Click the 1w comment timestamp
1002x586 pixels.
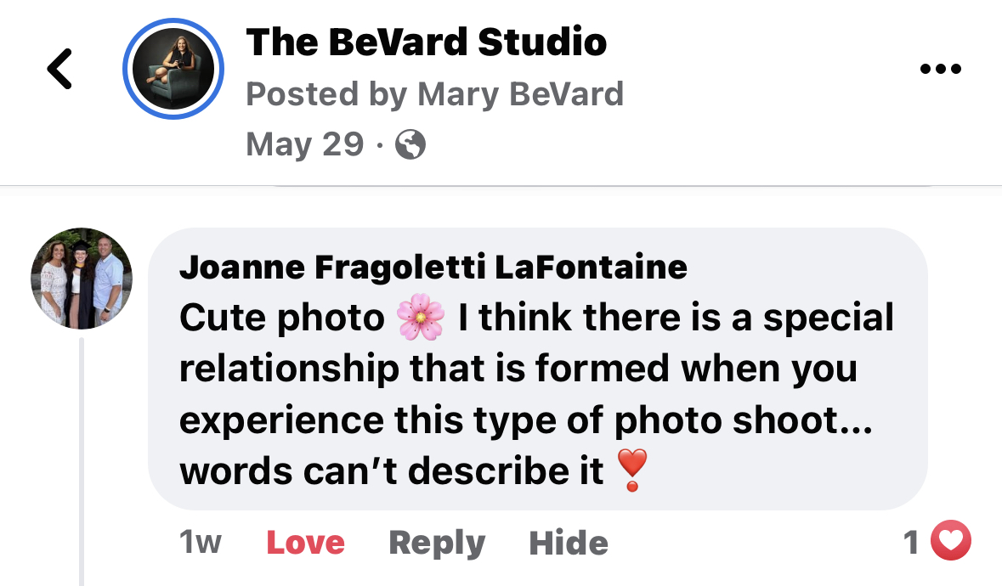click(x=201, y=543)
